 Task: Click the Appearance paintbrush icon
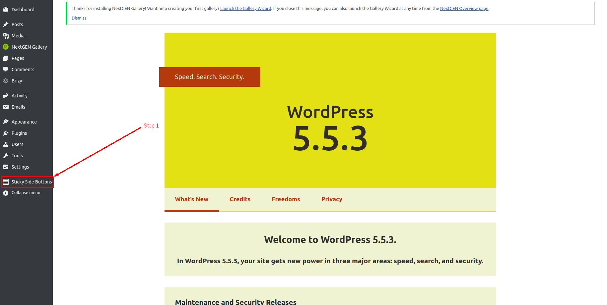pos(6,122)
